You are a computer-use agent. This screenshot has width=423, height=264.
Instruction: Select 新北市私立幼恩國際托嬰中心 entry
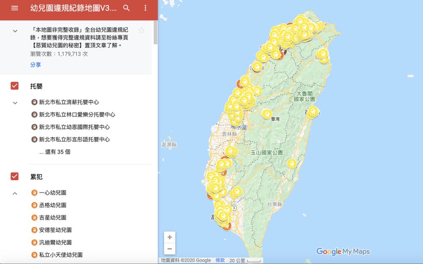(x=74, y=127)
